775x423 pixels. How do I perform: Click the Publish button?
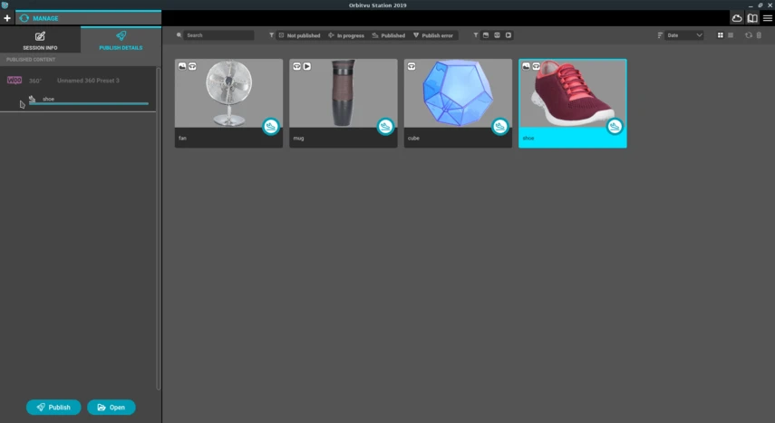(53, 408)
